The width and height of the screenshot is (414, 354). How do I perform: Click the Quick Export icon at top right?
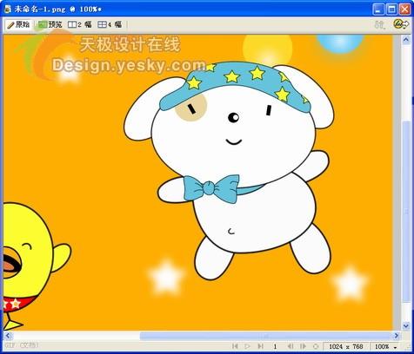(401, 24)
